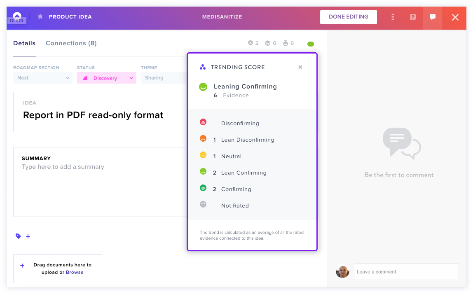Click the flask experiments count icon
473x294 pixels.
click(x=285, y=43)
